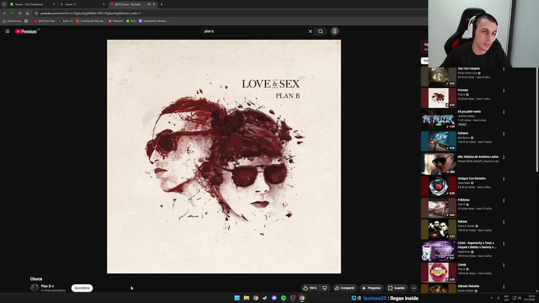Dislike the video with thumbs down
Screen dimensions: 539x303
click(325, 288)
